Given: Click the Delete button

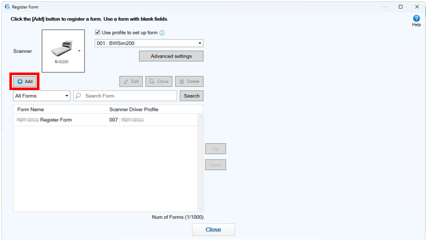Looking at the screenshot, I should pyautogui.click(x=189, y=81).
